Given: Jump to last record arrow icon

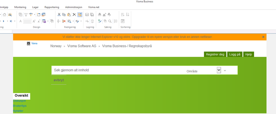Looking at the screenshot, I should point(11,21).
